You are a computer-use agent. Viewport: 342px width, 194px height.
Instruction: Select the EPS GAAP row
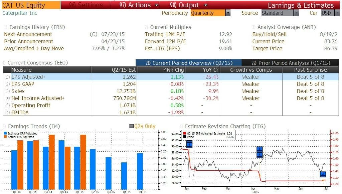171,84
